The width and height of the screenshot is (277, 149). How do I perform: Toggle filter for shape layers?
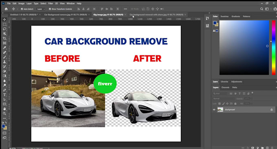click(244, 93)
